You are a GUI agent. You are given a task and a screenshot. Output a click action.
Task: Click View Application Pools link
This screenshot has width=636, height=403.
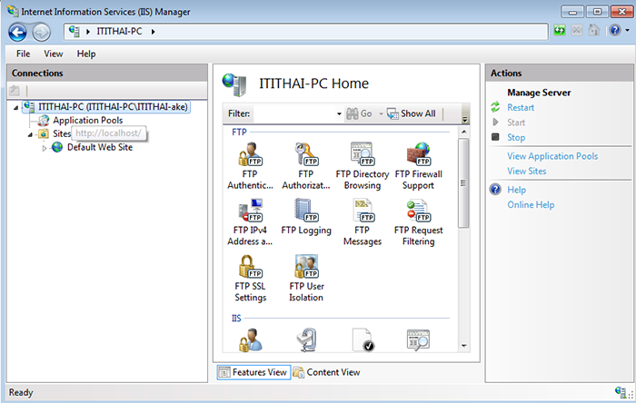click(x=552, y=156)
